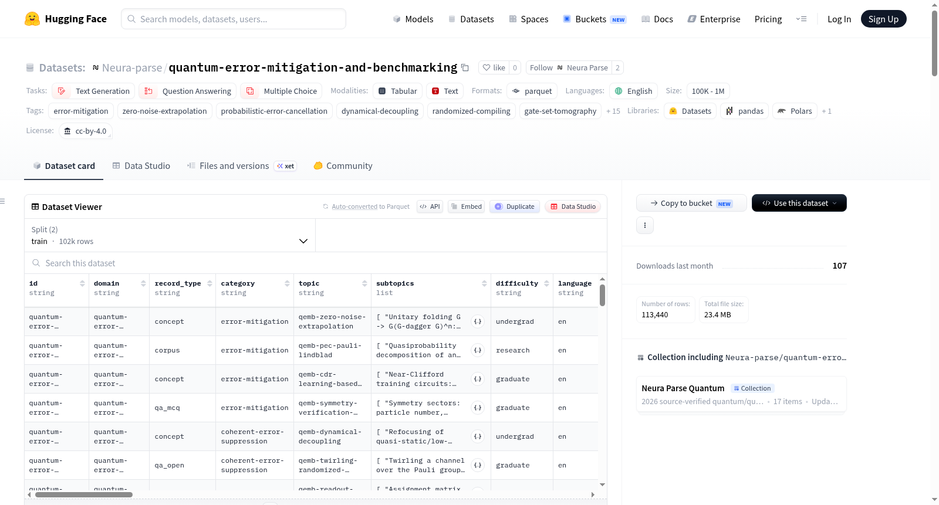Open the Polars library tag
The width and height of the screenshot is (939, 505).
[x=795, y=111]
